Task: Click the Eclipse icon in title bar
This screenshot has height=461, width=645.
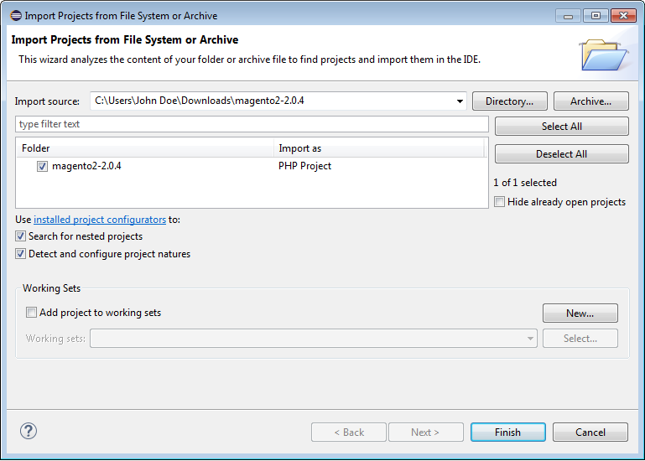Action: (x=14, y=15)
